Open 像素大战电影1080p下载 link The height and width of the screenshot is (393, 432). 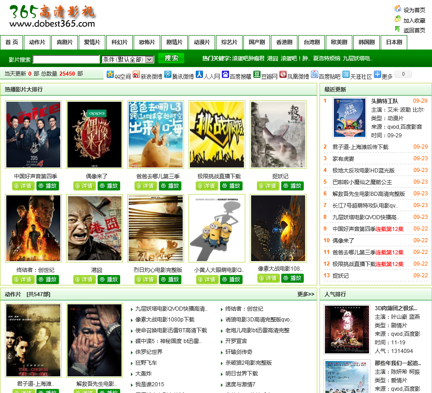(x=165, y=320)
